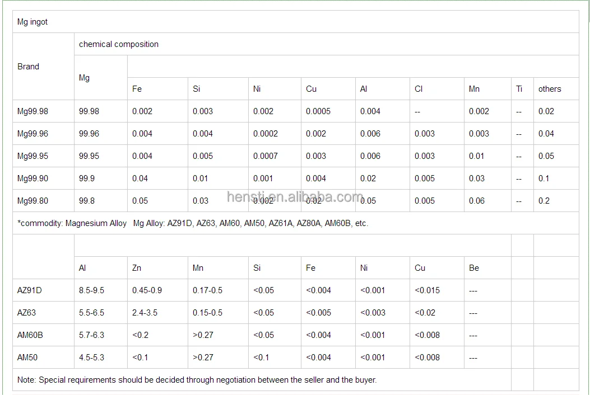Click the 'others' column header
Viewport: 590px width, 395px height.
(549, 89)
